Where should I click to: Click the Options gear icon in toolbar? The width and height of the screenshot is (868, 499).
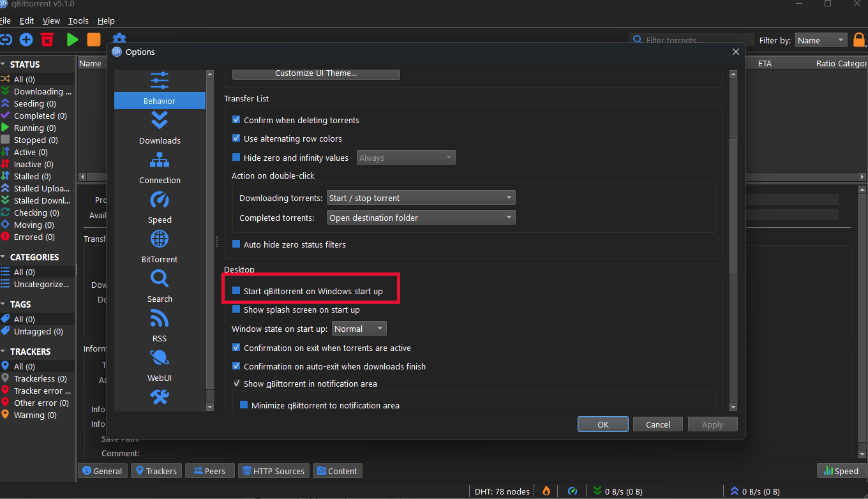point(119,39)
